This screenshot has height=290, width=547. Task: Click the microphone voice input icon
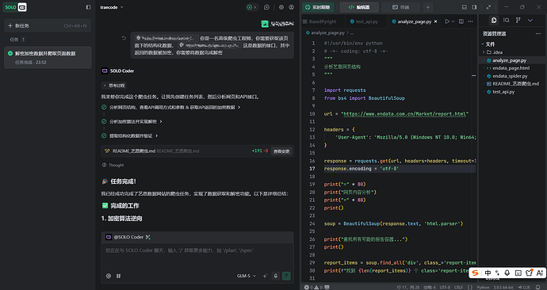point(276,276)
